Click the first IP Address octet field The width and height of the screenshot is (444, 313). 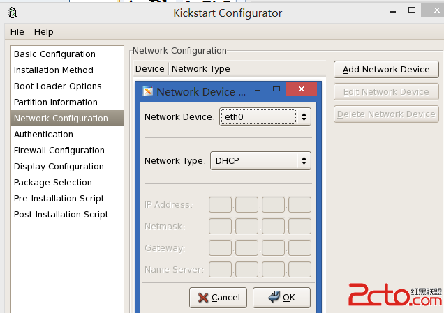[220, 204]
